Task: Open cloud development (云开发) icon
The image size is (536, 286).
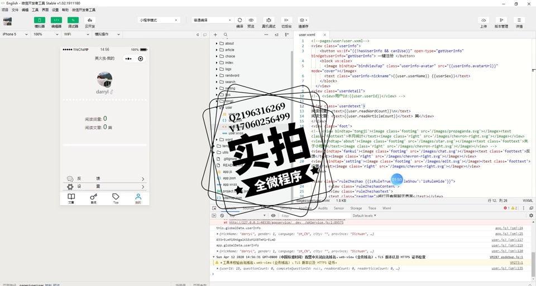Action: [89, 20]
